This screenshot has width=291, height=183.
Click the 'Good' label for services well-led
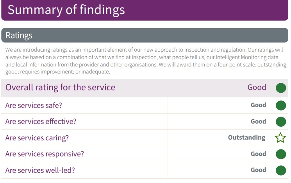[258, 170]
